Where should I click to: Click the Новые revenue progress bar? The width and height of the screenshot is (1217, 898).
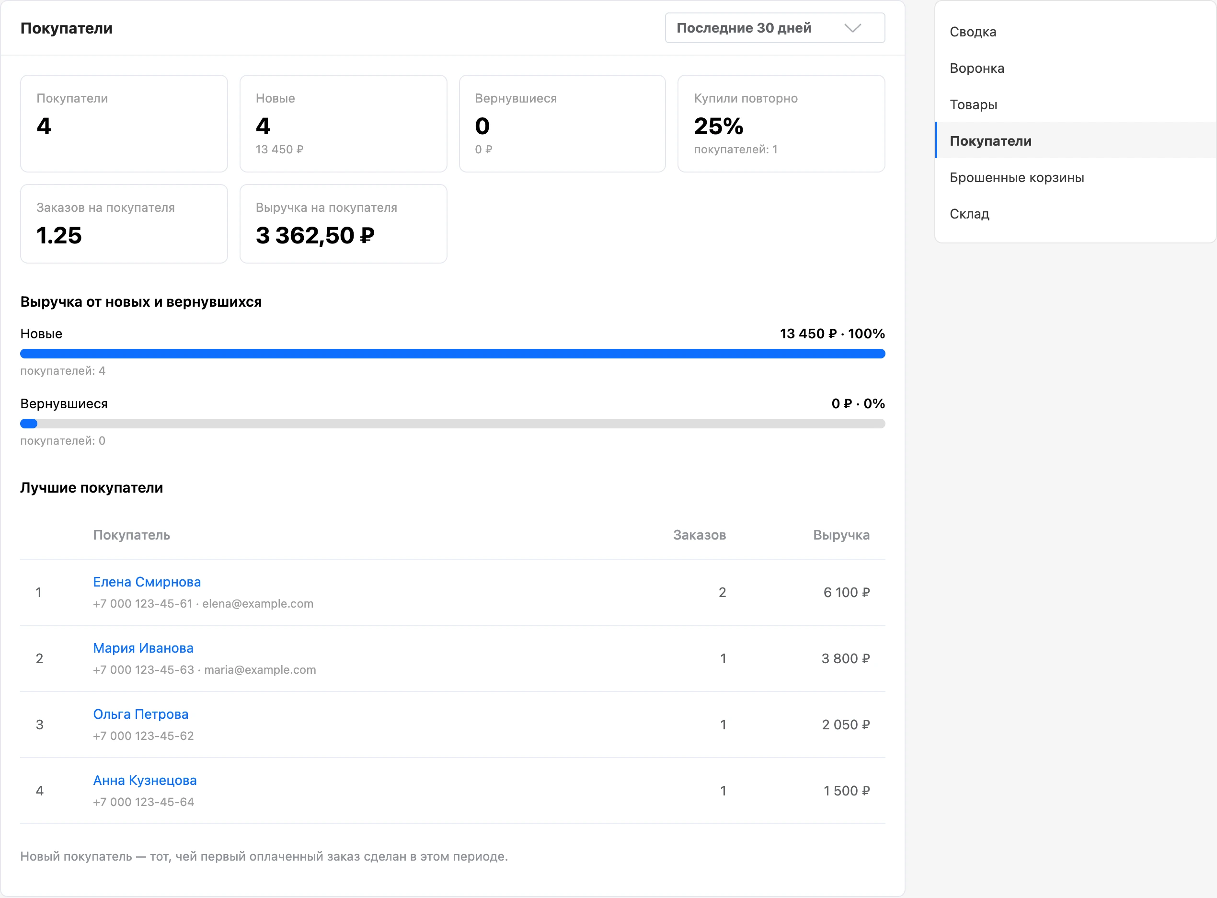(452, 354)
